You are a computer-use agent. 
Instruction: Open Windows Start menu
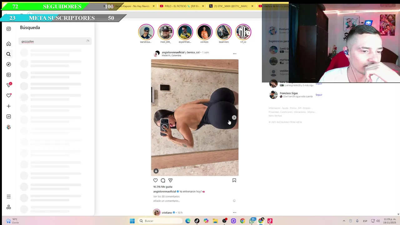pyautogui.click(x=132, y=221)
